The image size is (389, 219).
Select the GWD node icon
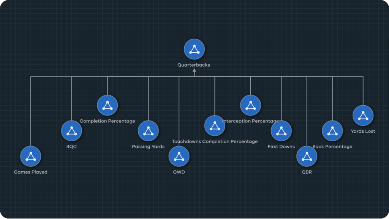click(179, 156)
